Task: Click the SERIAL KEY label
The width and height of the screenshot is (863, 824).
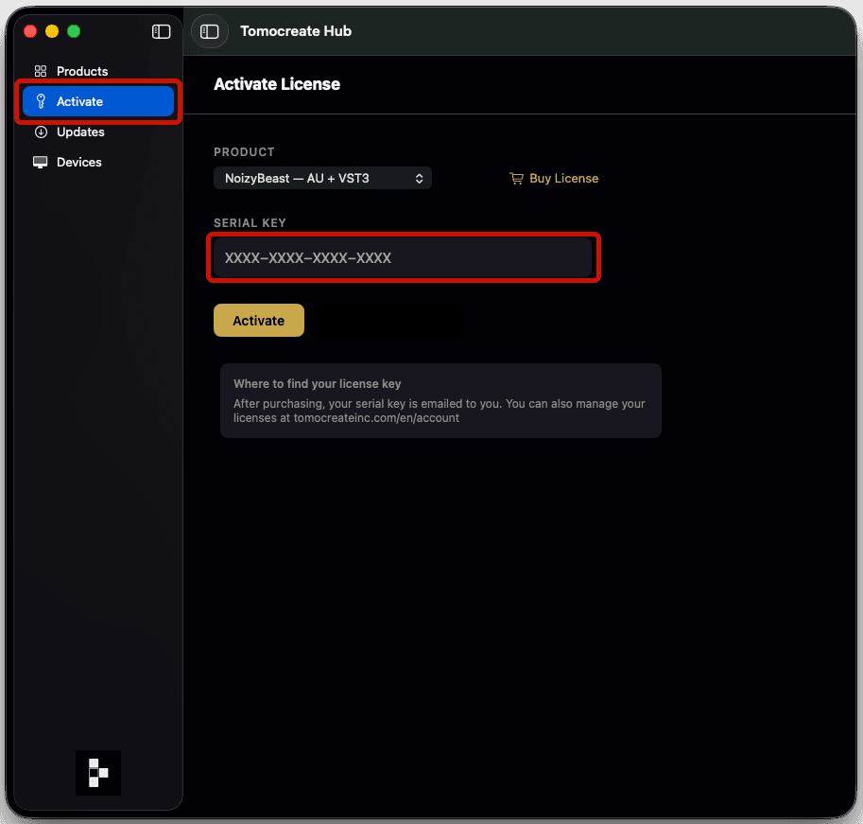Action: pyautogui.click(x=250, y=222)
